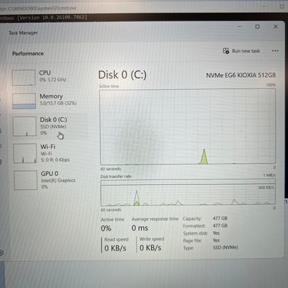Click the Read speed 0 KB/s value
Screen dimensions: 288x288
click(116, 248)
